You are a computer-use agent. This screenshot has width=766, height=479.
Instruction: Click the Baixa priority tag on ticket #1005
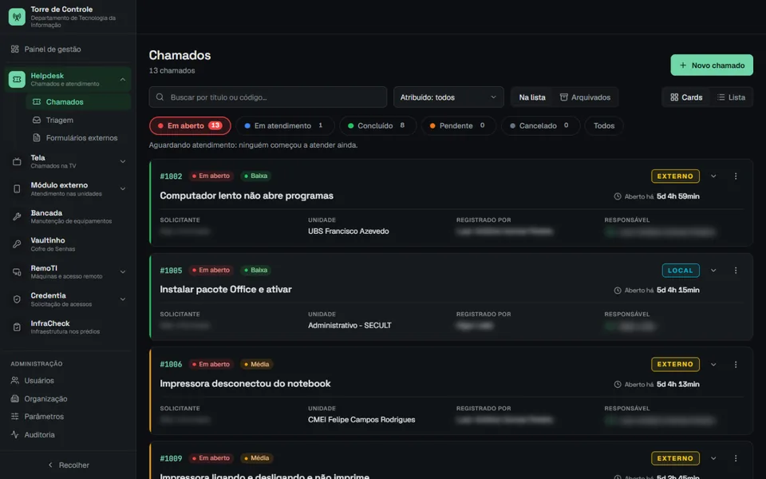coord(255,270)
